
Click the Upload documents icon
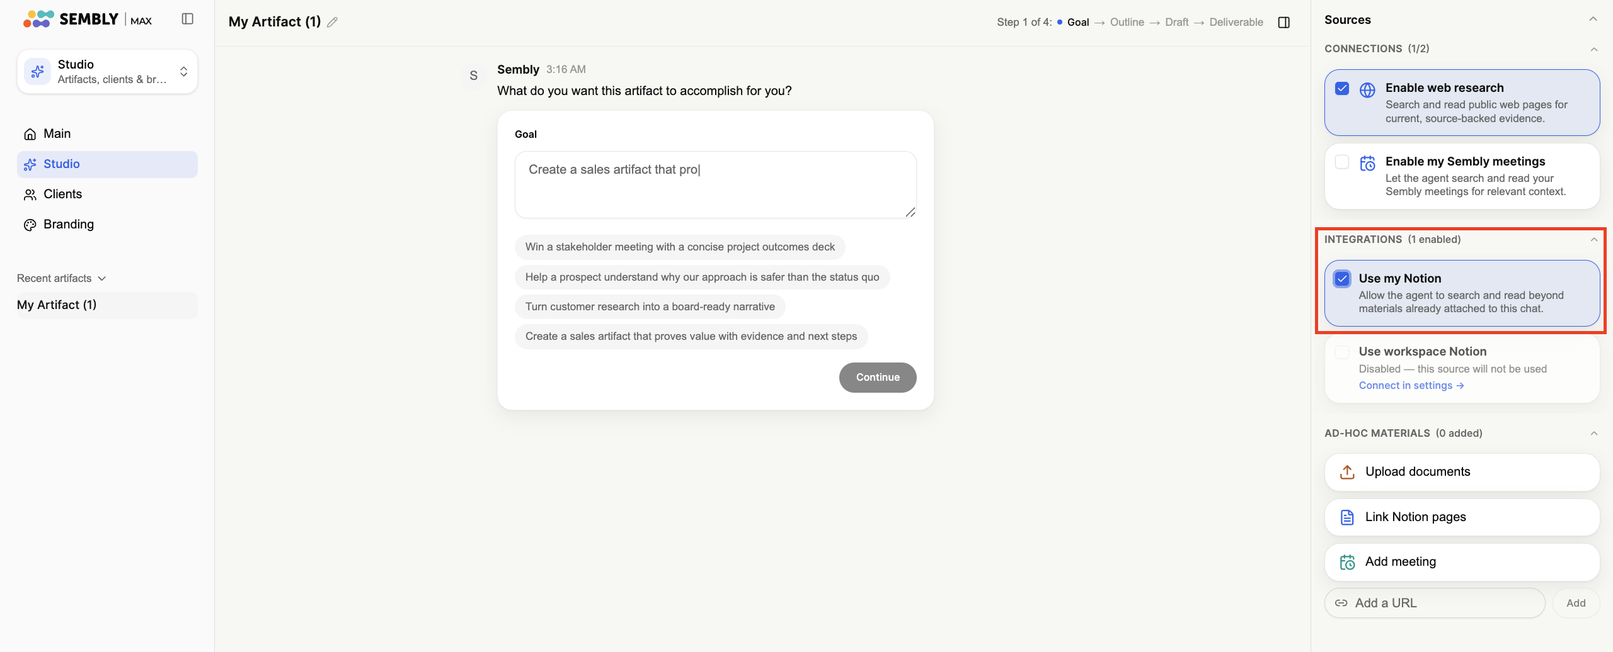1347,472
